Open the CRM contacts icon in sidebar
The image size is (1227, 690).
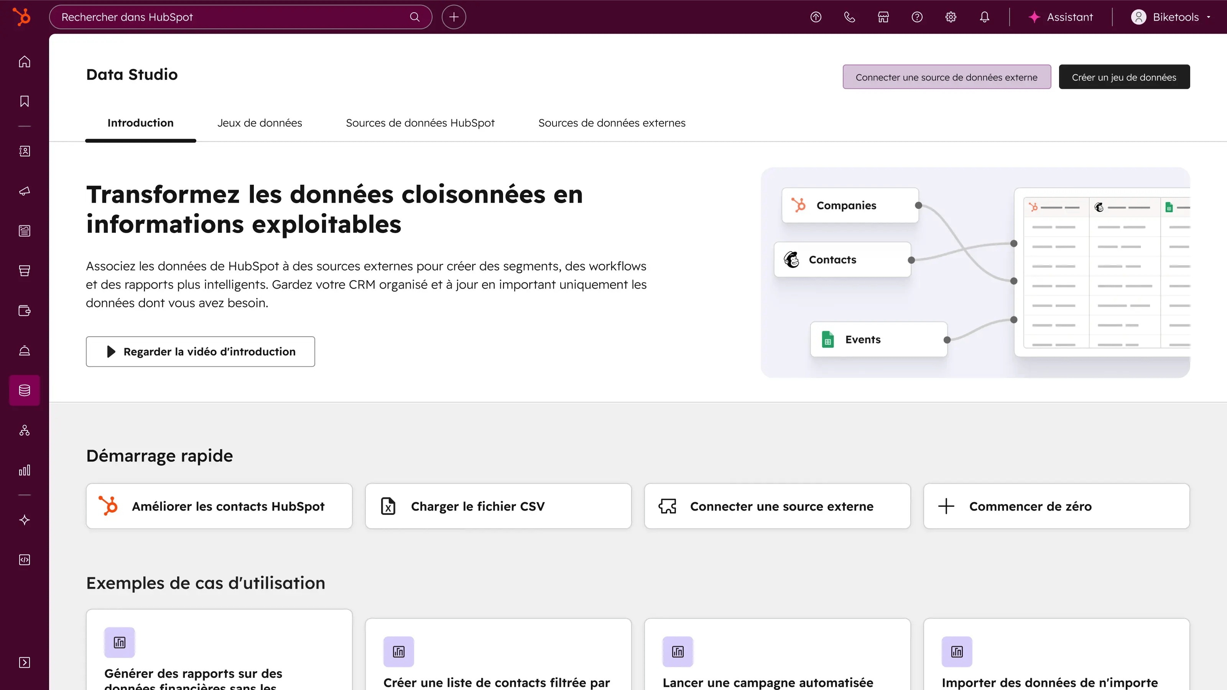24,151
